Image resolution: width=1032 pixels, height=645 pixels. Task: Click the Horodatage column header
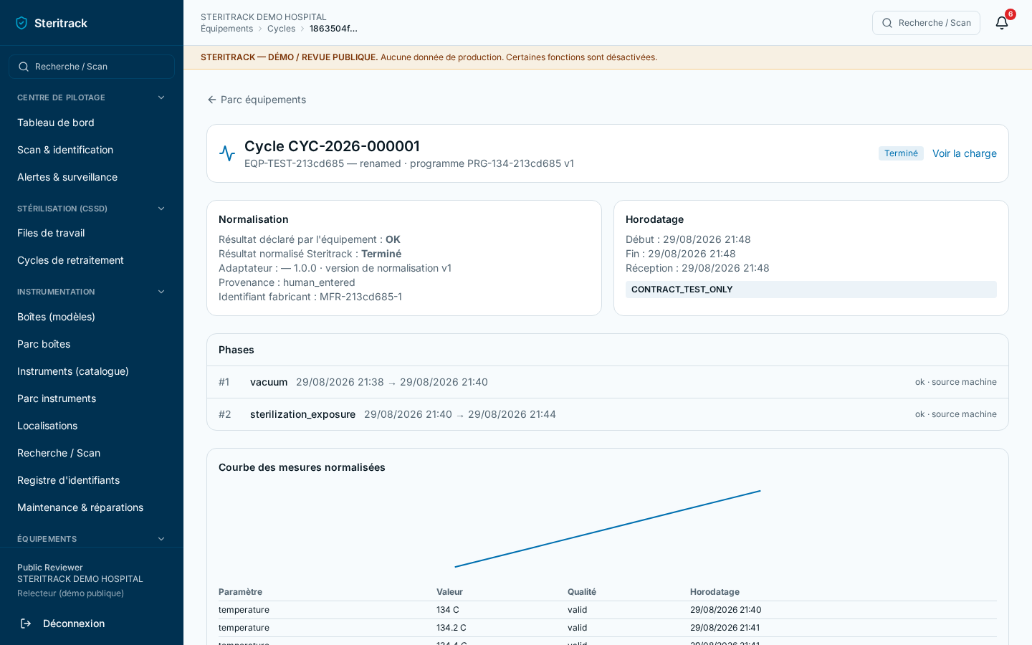click(715, 592)
